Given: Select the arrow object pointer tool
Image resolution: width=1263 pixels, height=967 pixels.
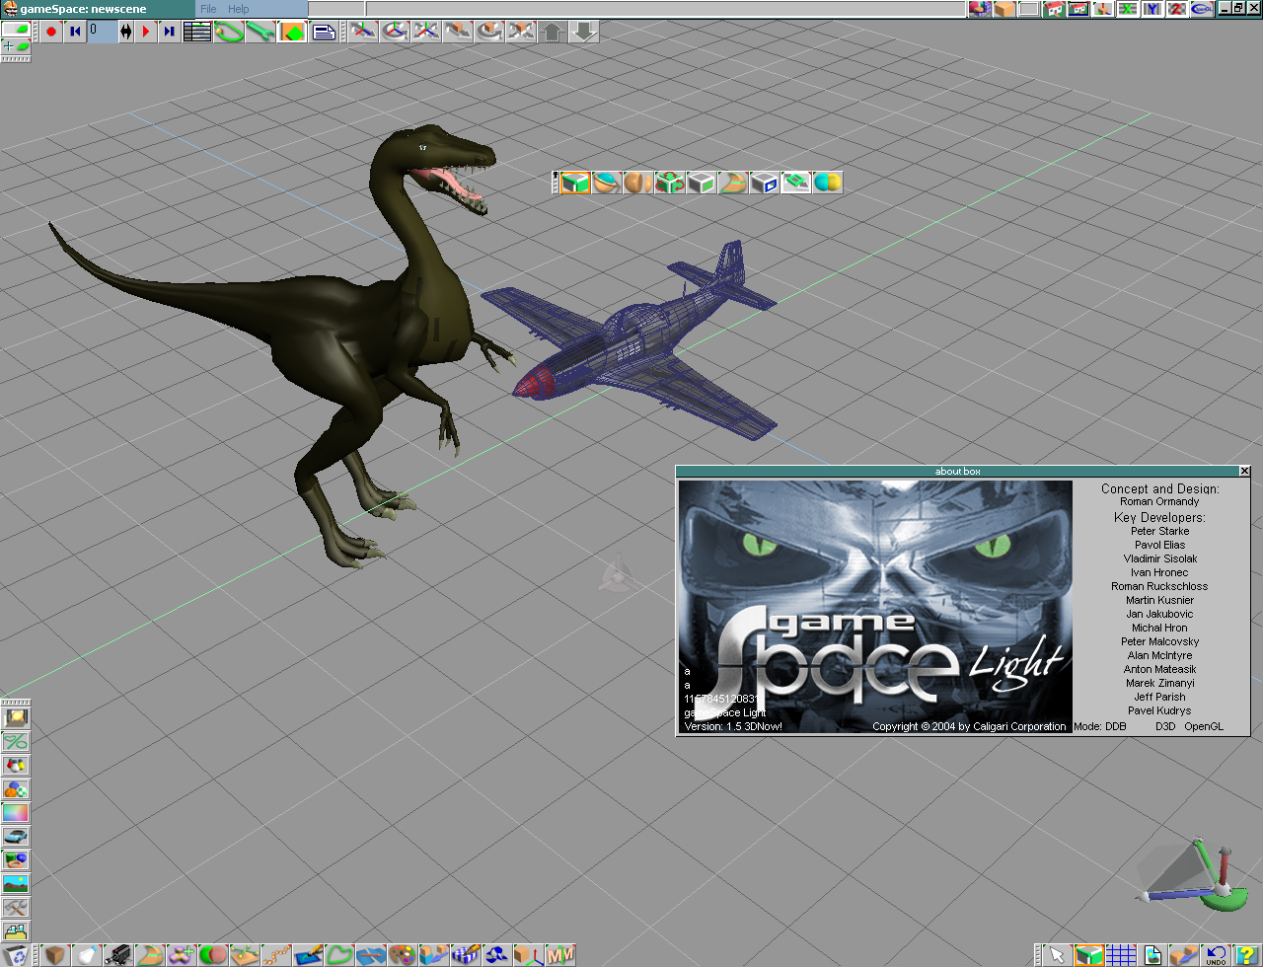Looking at the screenshot, I should 1058,955.
